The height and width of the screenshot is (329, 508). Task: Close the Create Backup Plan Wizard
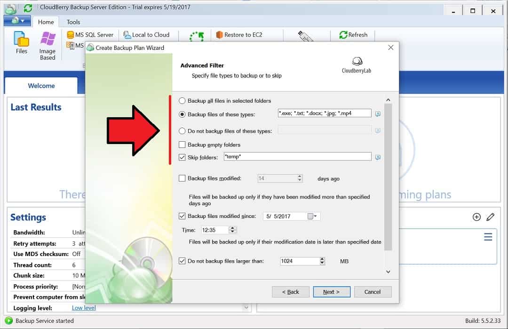pos(391,48)
